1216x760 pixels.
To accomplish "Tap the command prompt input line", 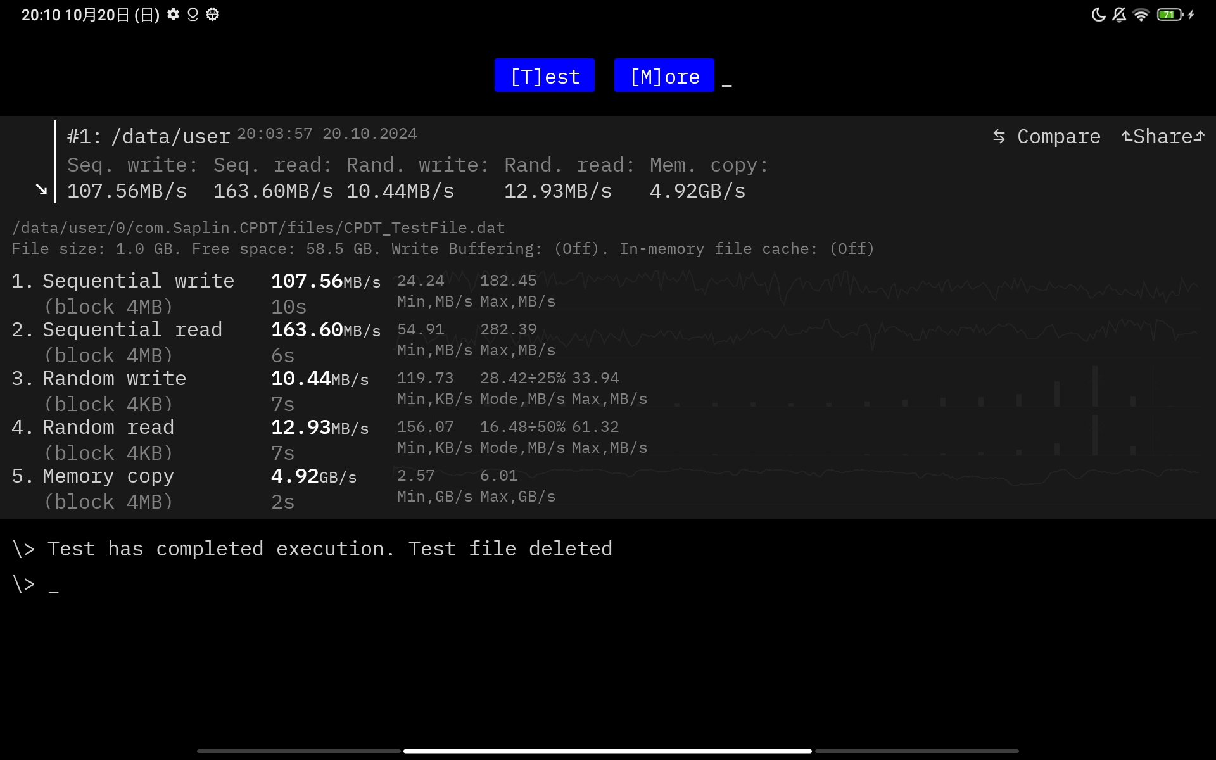I will pyautogui.click(x=54, y=584).
